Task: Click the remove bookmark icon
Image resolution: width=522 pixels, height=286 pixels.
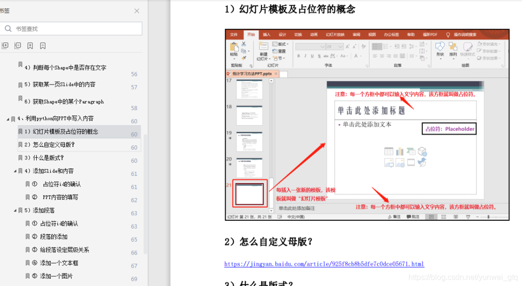Action: coord(43,45)
